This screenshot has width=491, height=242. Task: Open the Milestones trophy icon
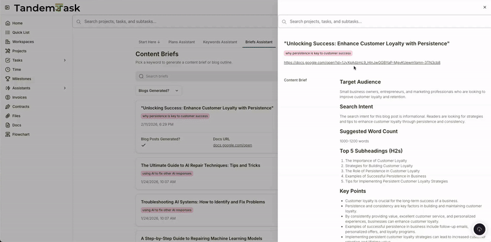[x=7, y=79]
